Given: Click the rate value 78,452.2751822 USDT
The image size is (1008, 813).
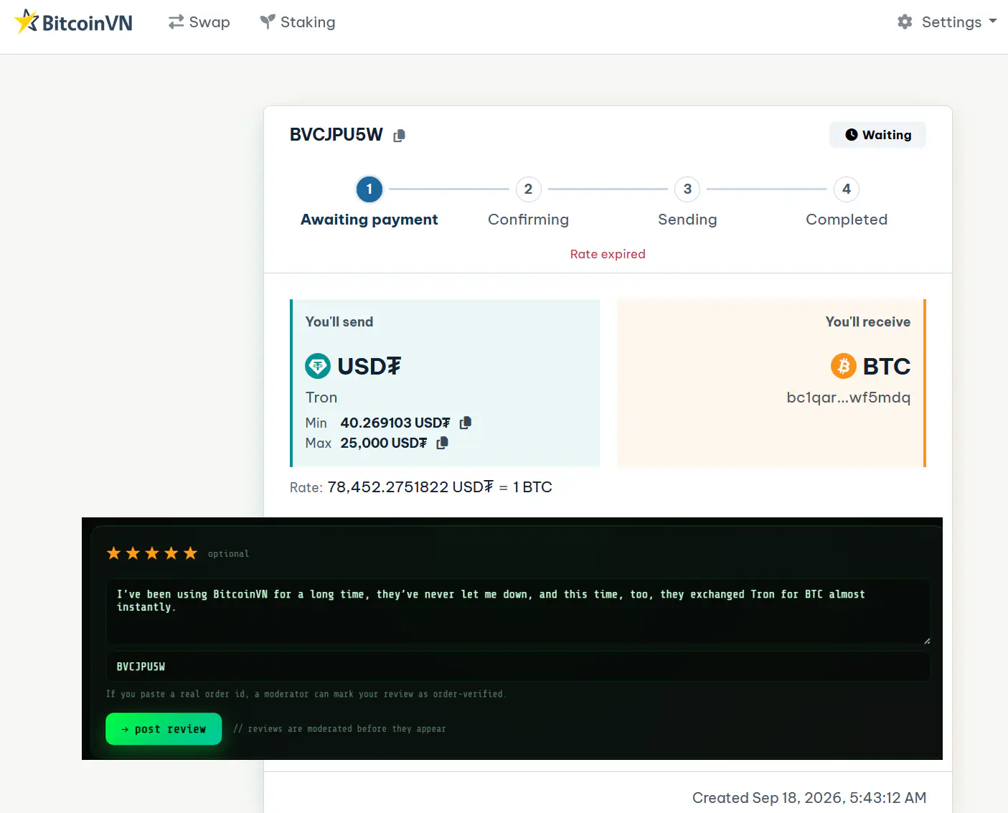Looking at the screenshot, I should click(x=410, y=487).
